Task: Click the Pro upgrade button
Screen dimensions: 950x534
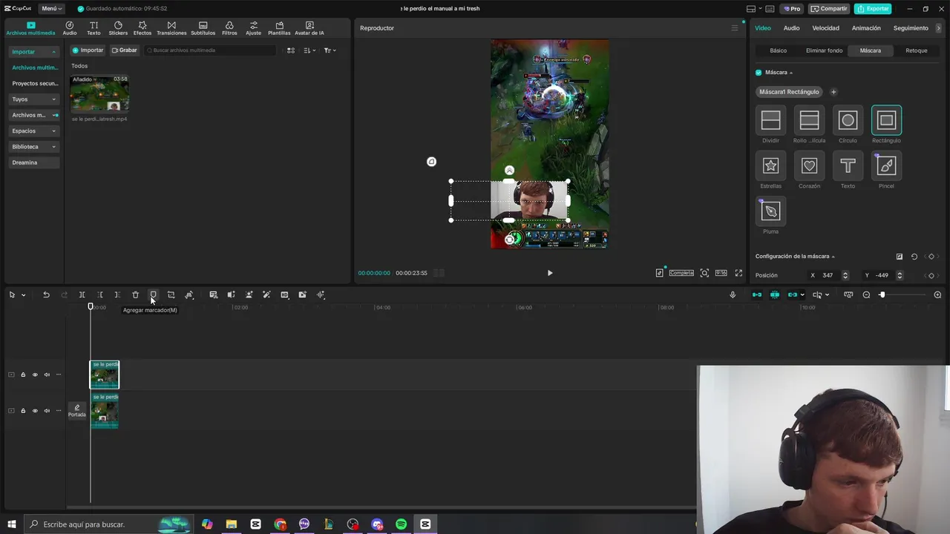Action: (x=792, y=9)
